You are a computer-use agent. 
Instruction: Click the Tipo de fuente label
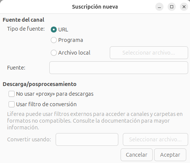[x=26, y=29]
